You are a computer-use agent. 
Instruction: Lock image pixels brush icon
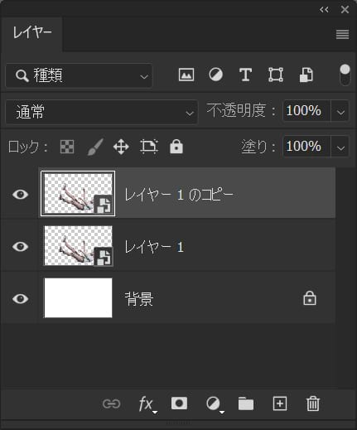coord(95,147)
